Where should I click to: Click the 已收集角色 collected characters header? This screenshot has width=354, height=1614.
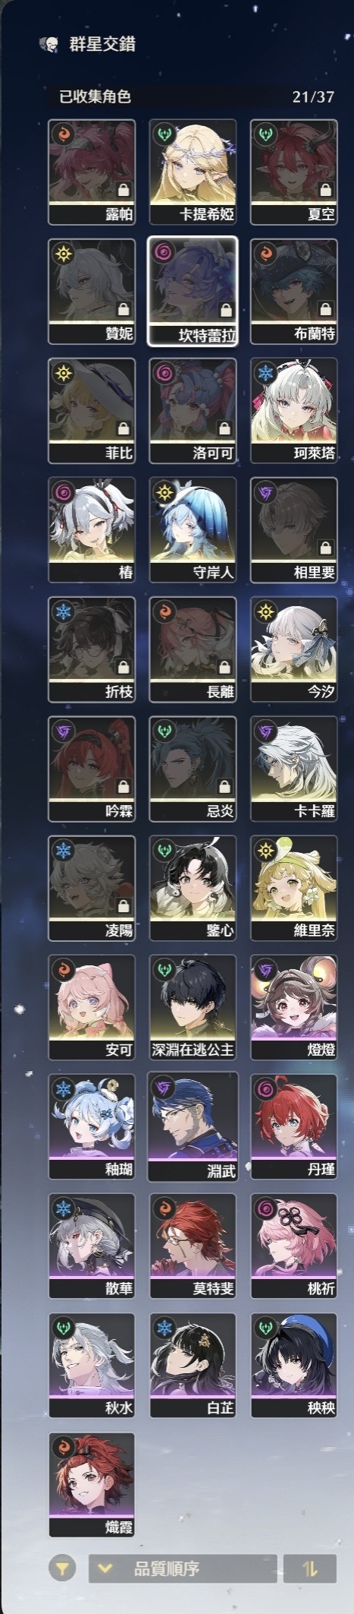[96, 96]
